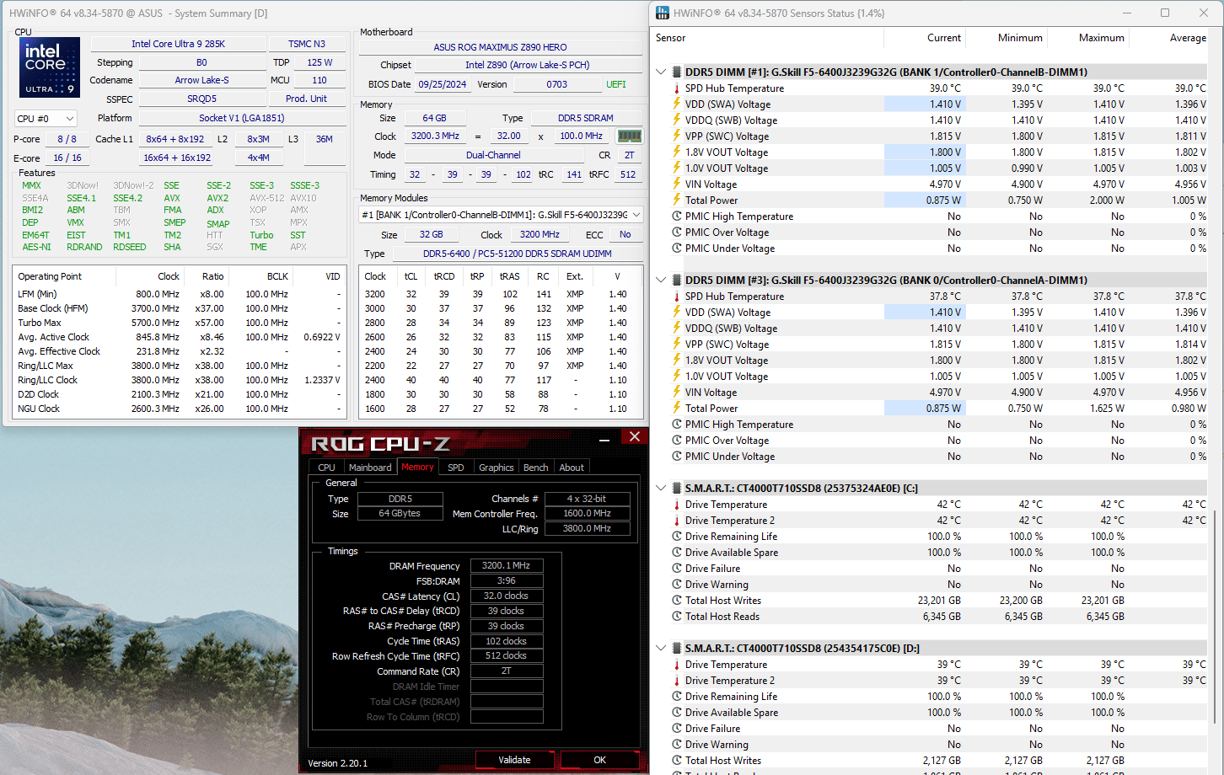Image resolution: width=1224 pixels, height=775 pixels.
Task: Click the CAS# Latency (CL) field in CPU-Z
Action: tap(507, 596)
